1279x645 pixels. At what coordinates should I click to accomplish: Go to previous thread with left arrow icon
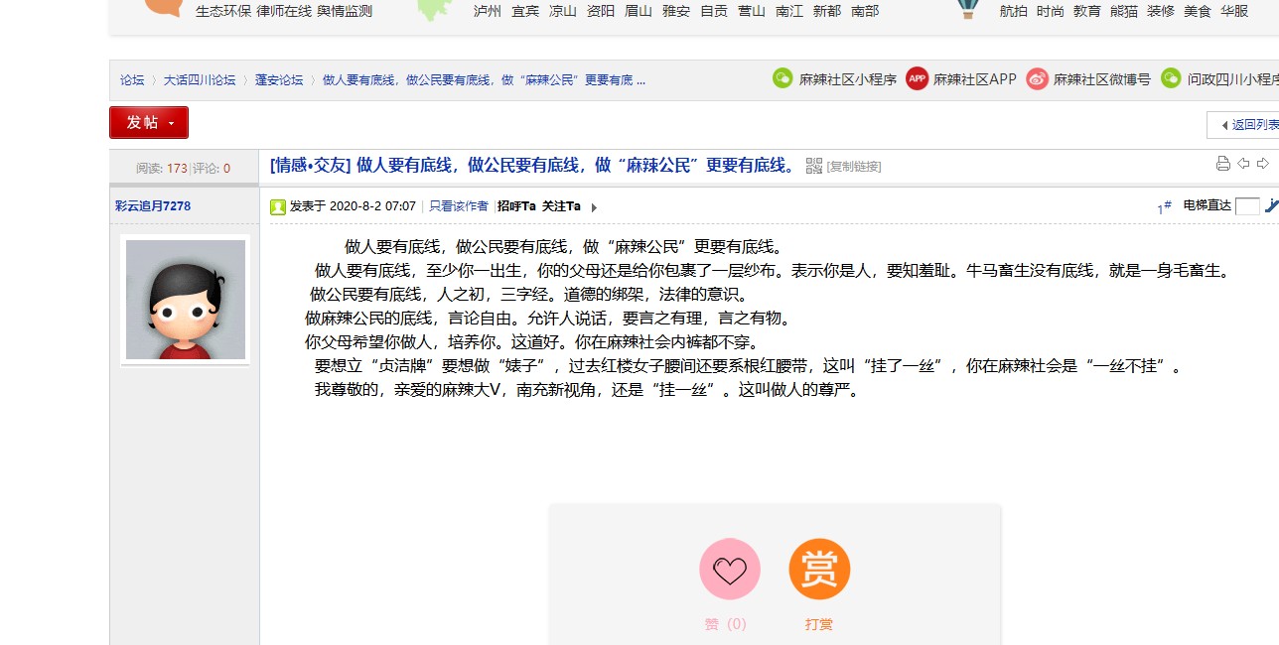click(1243, 164)
